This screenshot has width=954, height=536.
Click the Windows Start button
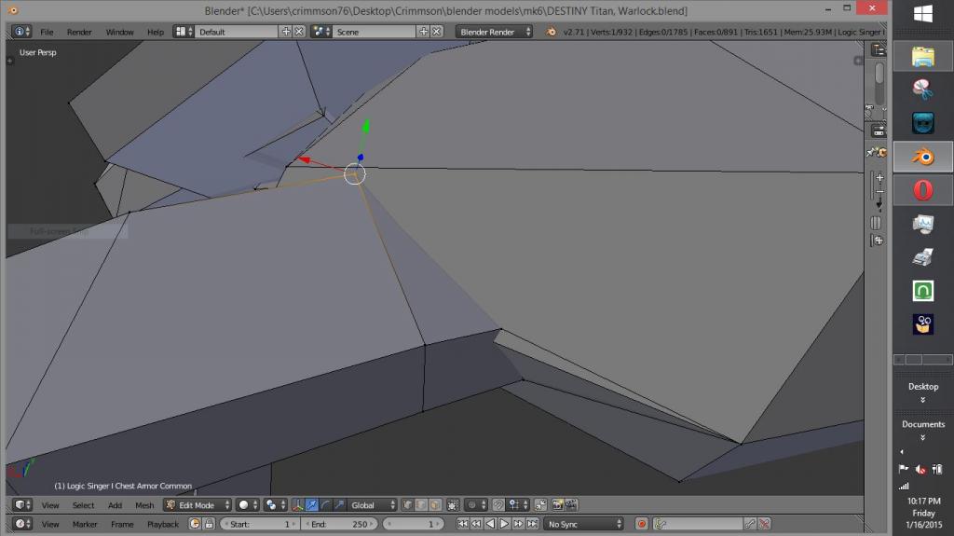923,13
